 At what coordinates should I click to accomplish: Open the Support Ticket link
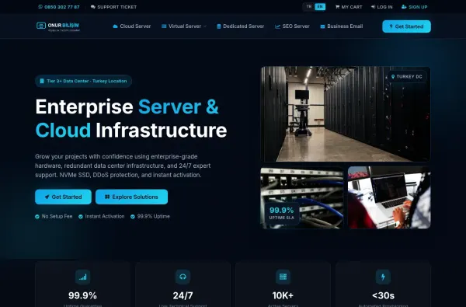pos(116,7)
